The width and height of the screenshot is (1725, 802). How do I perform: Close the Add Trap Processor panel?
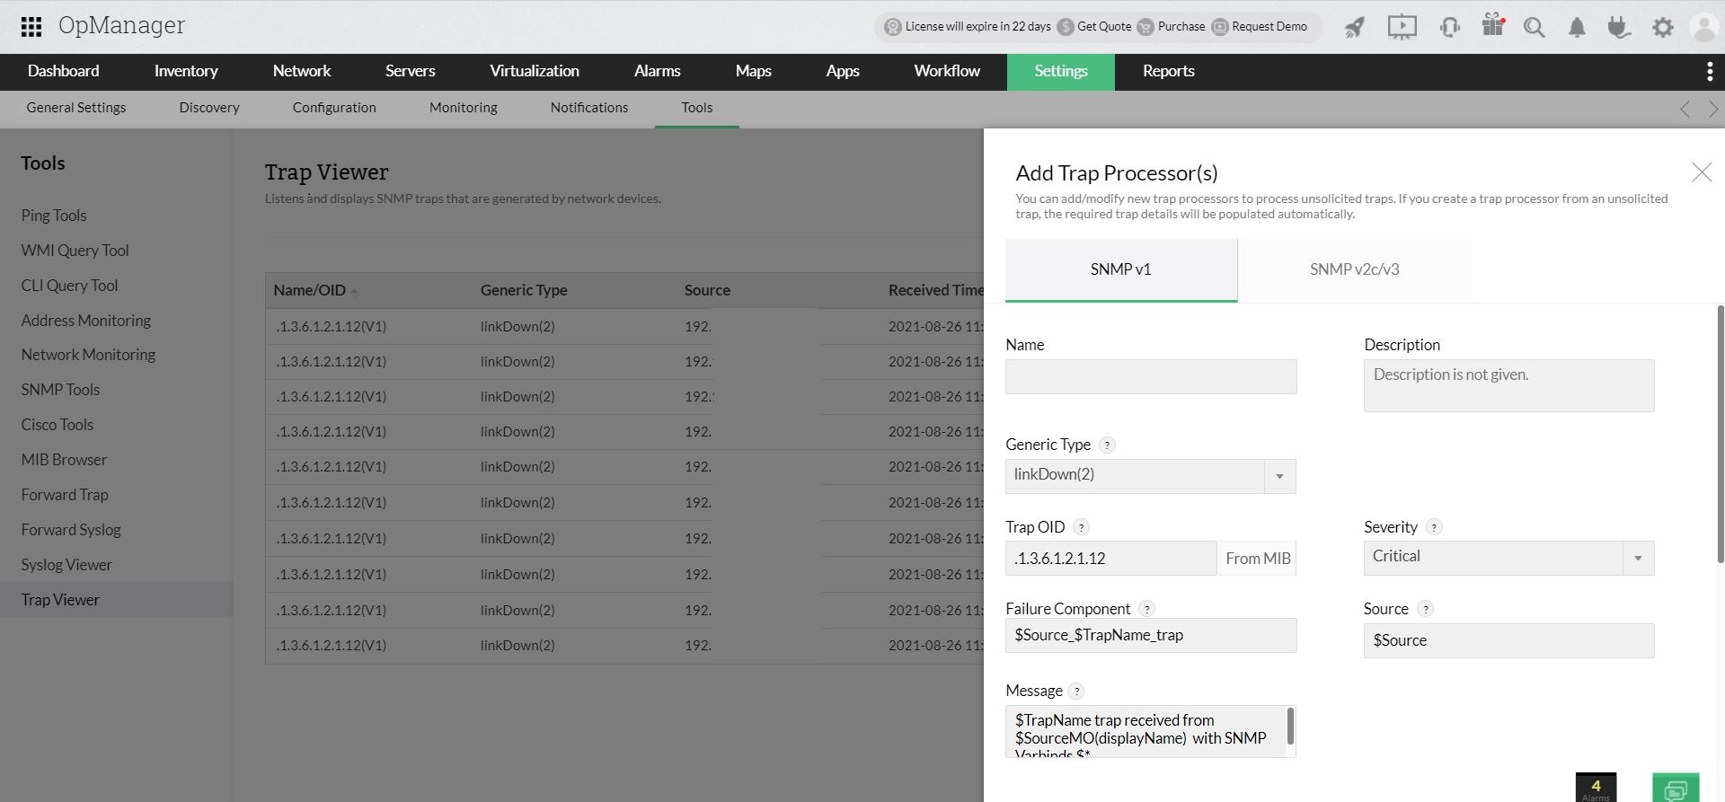(1702, 172)
